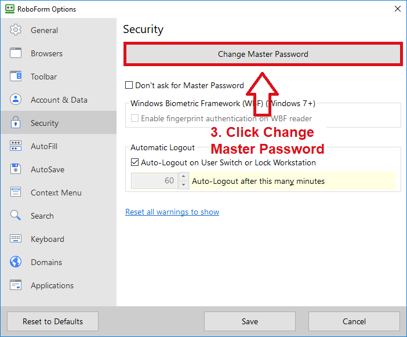Click the Domains globe icon
This screenshot has height=337, width=407.
pos(16,262)
